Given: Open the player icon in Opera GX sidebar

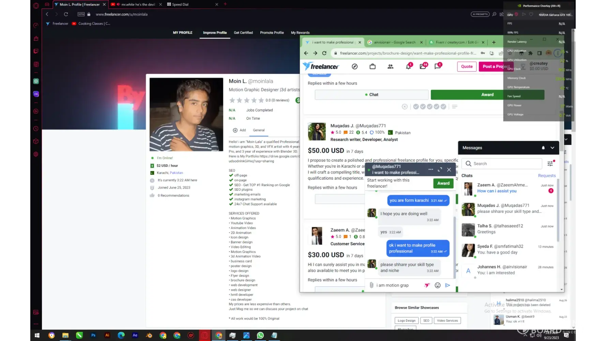Looking at the screenshot, I should click(36, 111).
